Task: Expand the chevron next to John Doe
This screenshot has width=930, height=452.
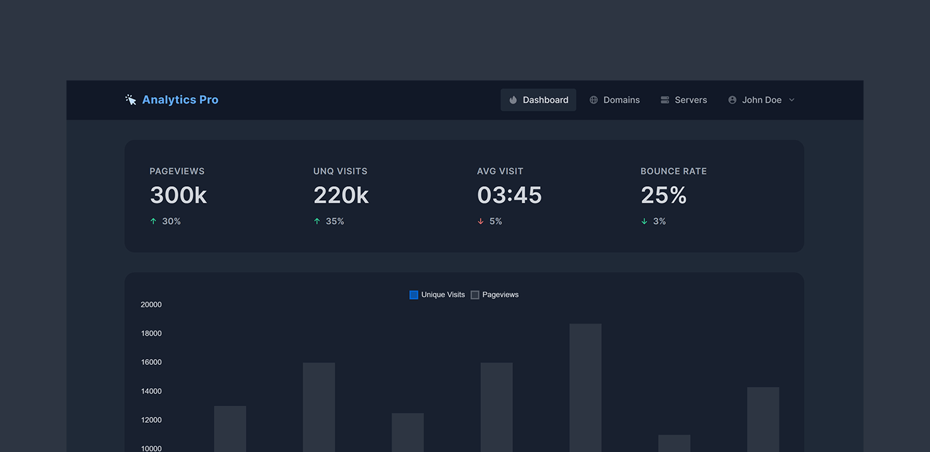Action: pyautogui.click(x=791, y=99)
